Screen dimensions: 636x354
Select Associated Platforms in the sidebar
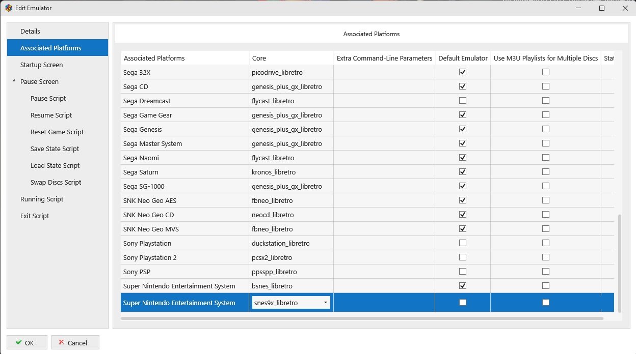58,48
